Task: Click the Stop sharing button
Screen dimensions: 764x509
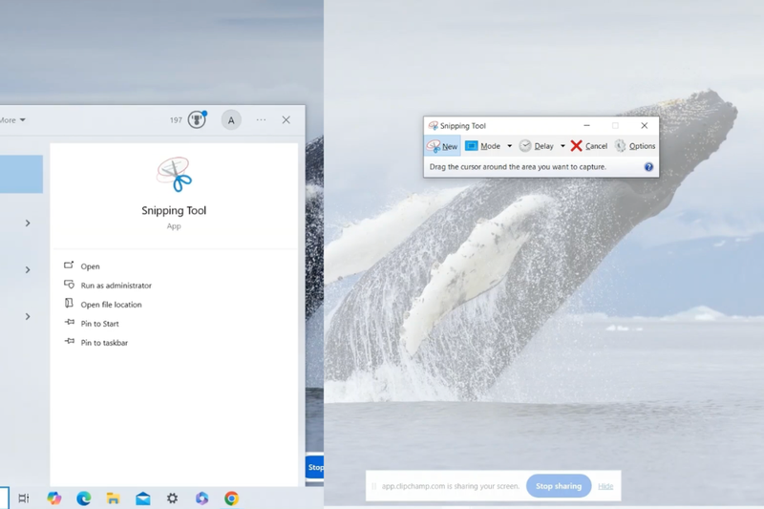Action: coord(559,486)
